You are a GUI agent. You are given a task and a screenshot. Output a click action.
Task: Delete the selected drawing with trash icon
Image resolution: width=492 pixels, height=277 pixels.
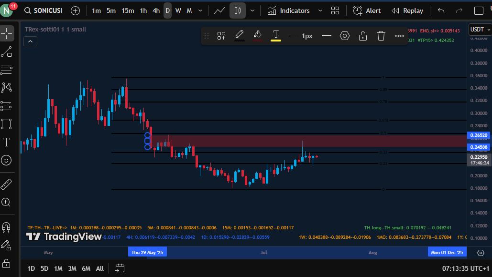pyautogui.click(x=381, y=36)
